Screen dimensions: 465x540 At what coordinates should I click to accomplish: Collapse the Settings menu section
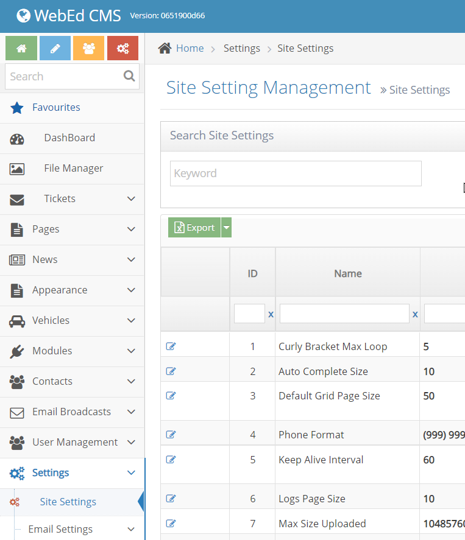(x=131, y=472)
